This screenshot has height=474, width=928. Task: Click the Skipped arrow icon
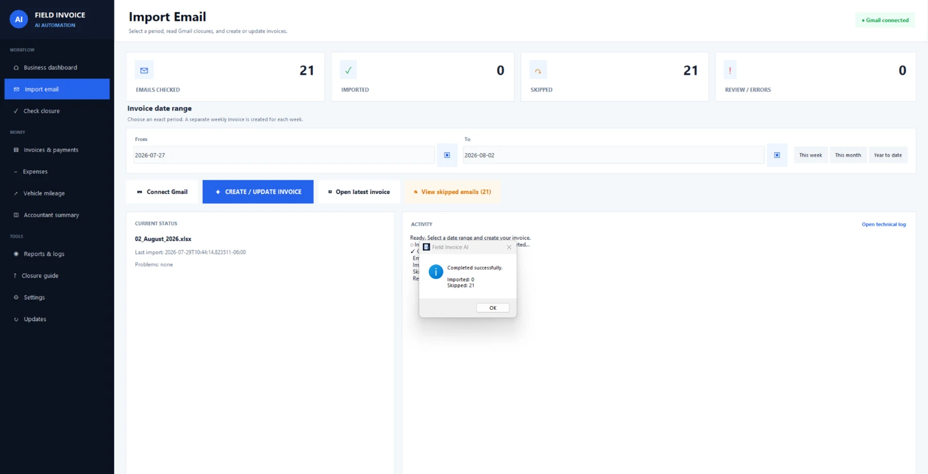coord(538,70)
